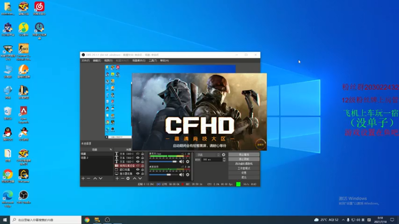Select scene 场景 2 in scenes list

(x=96, y=158)
